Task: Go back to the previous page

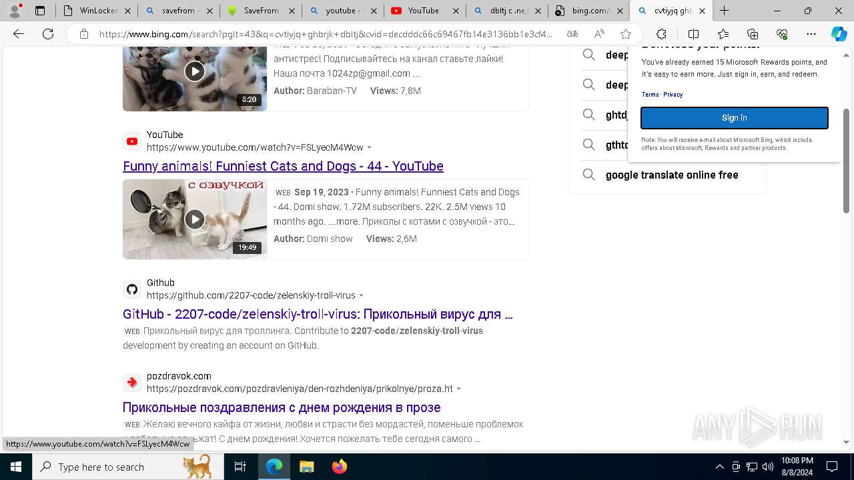Action: [19, 34]
